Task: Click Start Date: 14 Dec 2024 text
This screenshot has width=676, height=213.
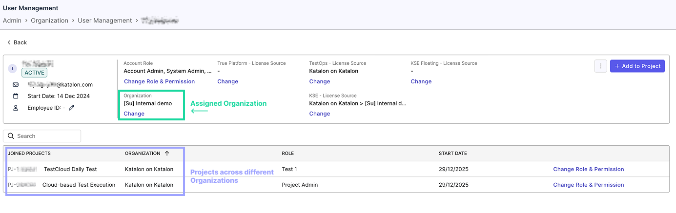Action: (59, 96)
